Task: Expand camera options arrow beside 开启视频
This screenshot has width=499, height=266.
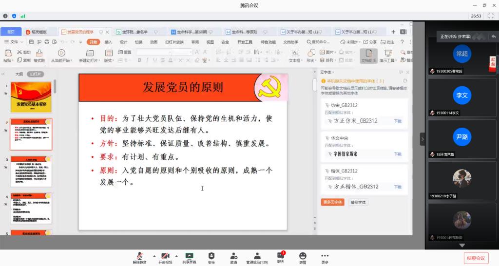Action: click(177, 256)
